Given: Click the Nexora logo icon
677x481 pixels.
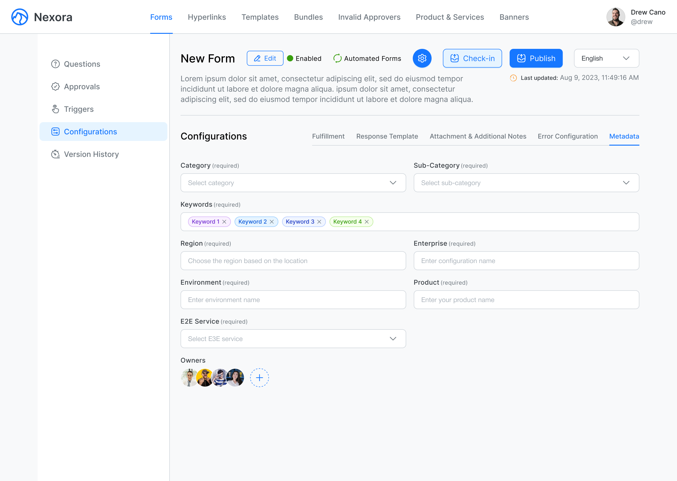Looking at the screenshot, I should click(x=19, y=17).
